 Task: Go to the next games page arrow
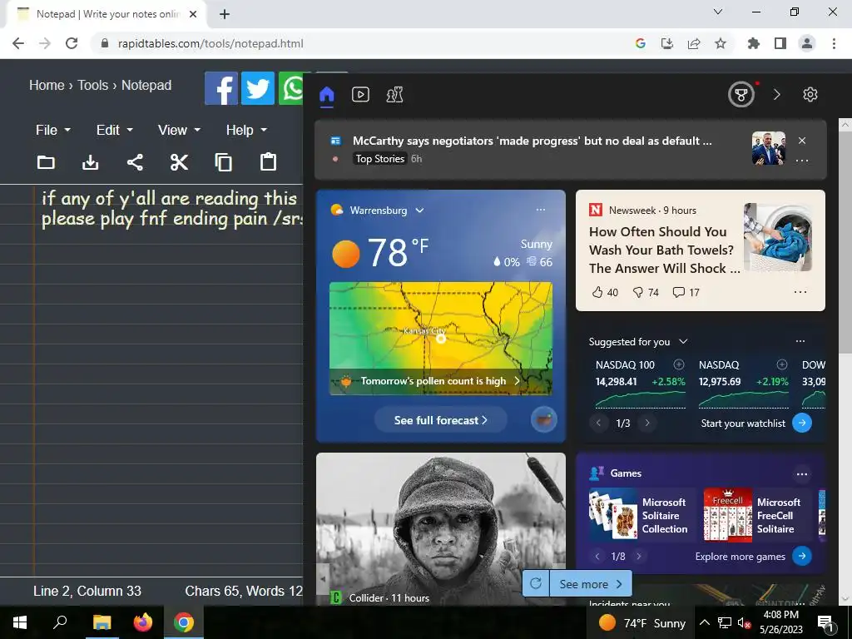(x=639, y=556)
